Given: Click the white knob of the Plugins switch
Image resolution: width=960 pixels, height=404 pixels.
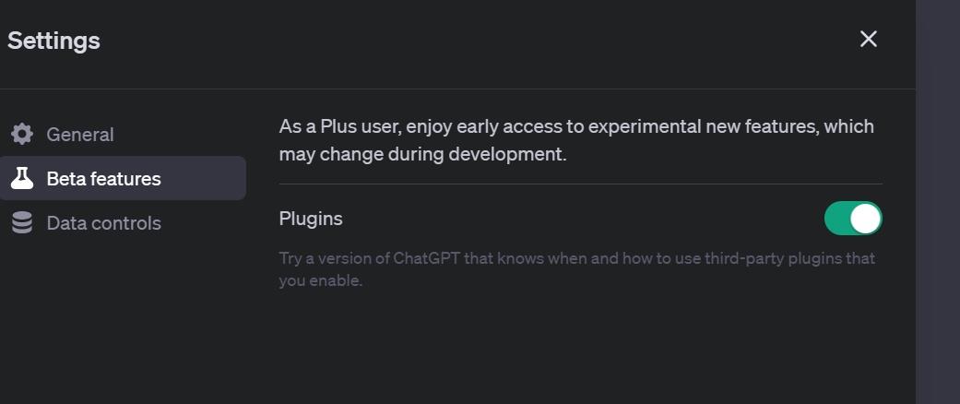Looking at the screenshot, I should point(865,219).
